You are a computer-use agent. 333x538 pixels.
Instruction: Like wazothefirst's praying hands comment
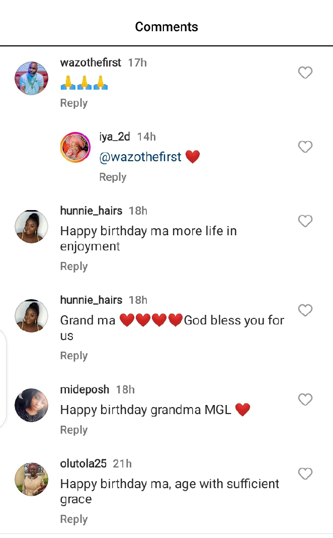click(x=305, y=73)
